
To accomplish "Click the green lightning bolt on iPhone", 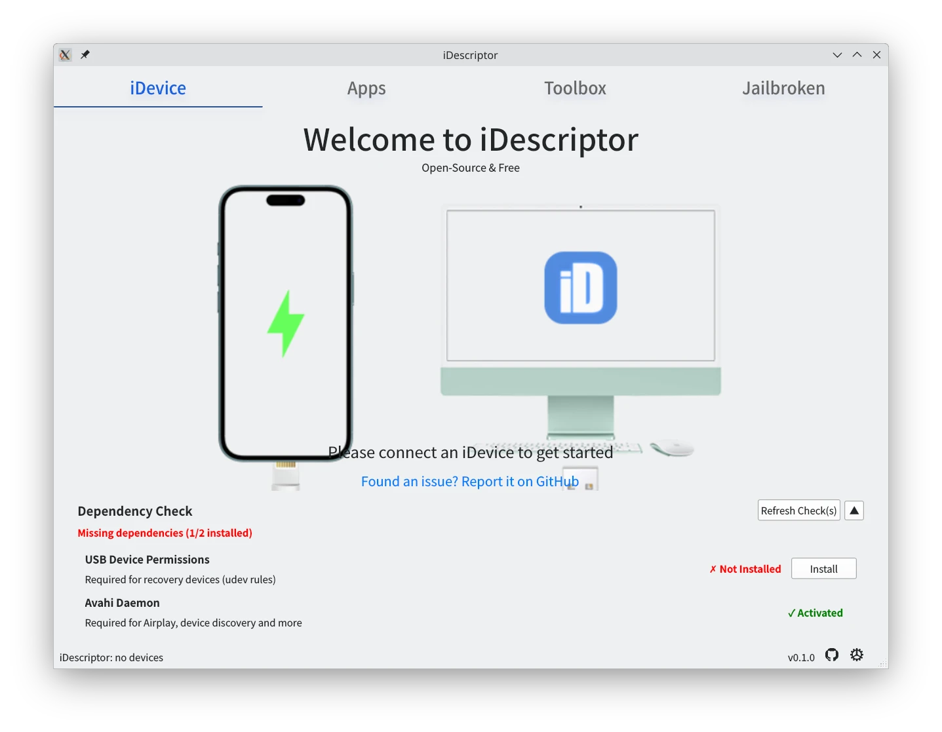I will [x=286, y=323].
